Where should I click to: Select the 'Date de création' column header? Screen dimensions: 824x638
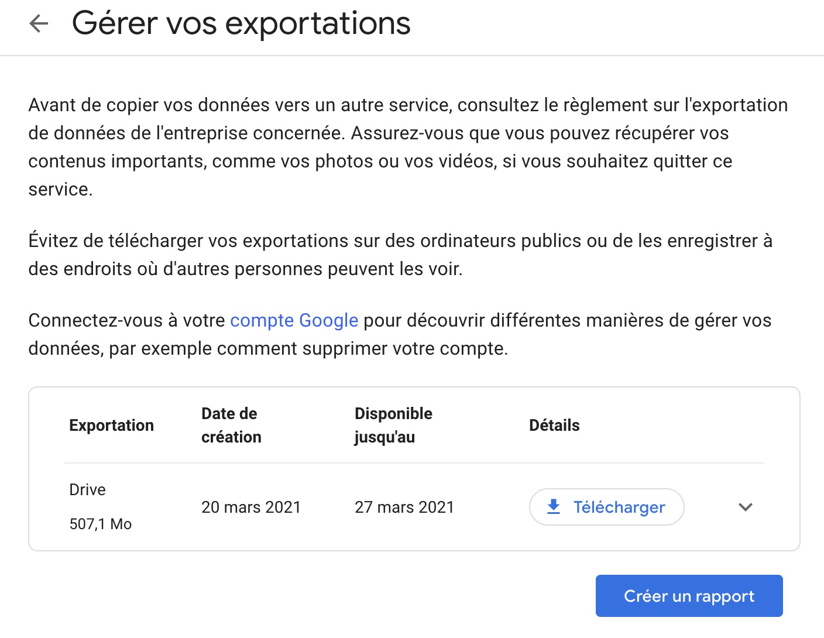[231, 426]
